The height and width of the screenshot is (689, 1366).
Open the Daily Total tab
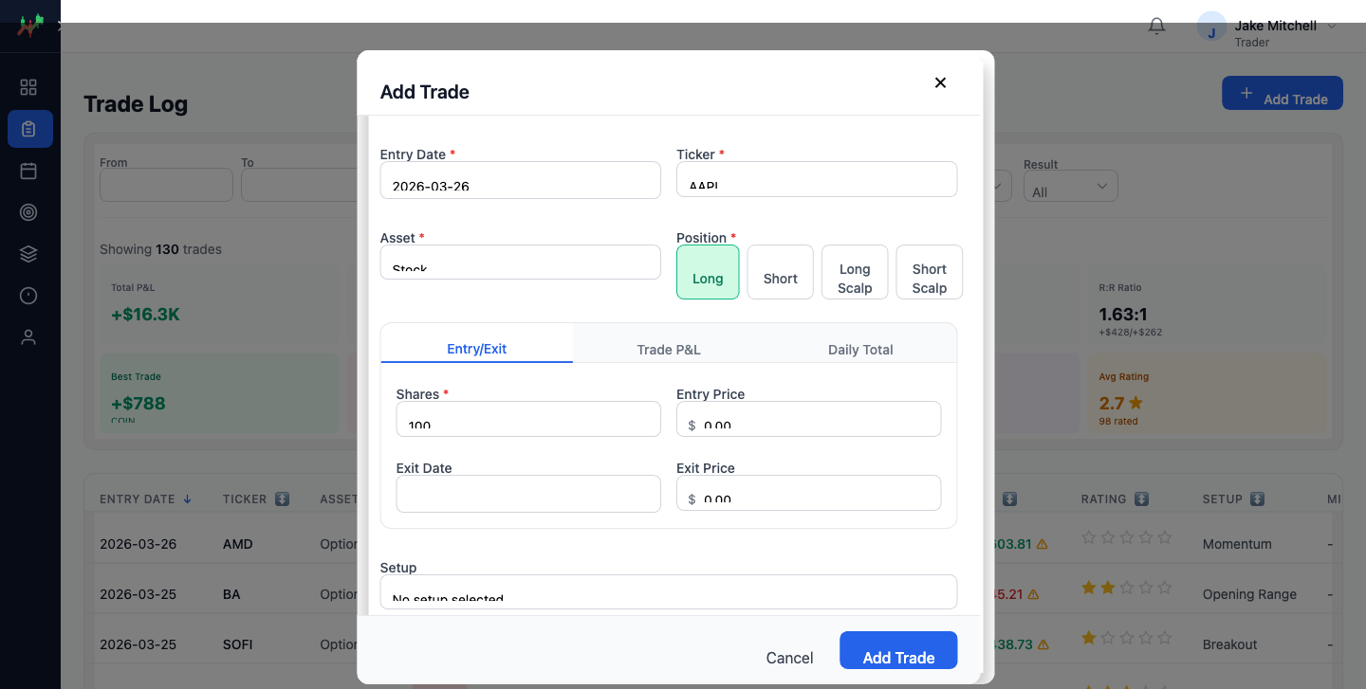859,349
